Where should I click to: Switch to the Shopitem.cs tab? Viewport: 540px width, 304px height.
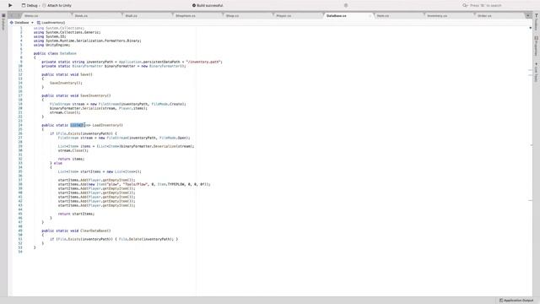197,16
